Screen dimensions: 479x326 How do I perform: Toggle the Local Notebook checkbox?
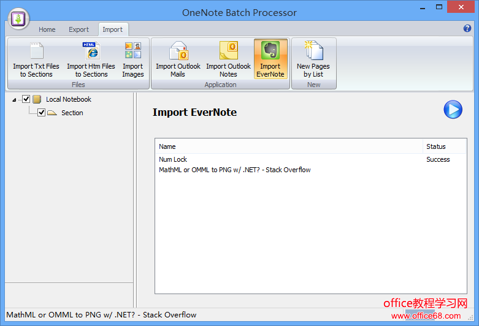click(26, 99)
